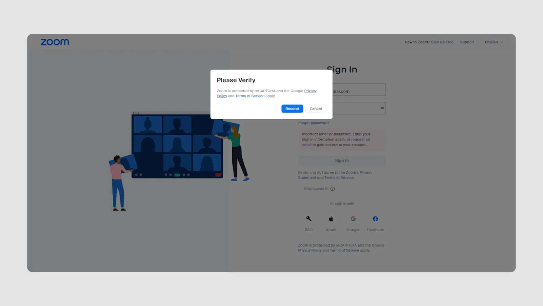
Task: Click the SSO key icon
Action: click(309, 219)
